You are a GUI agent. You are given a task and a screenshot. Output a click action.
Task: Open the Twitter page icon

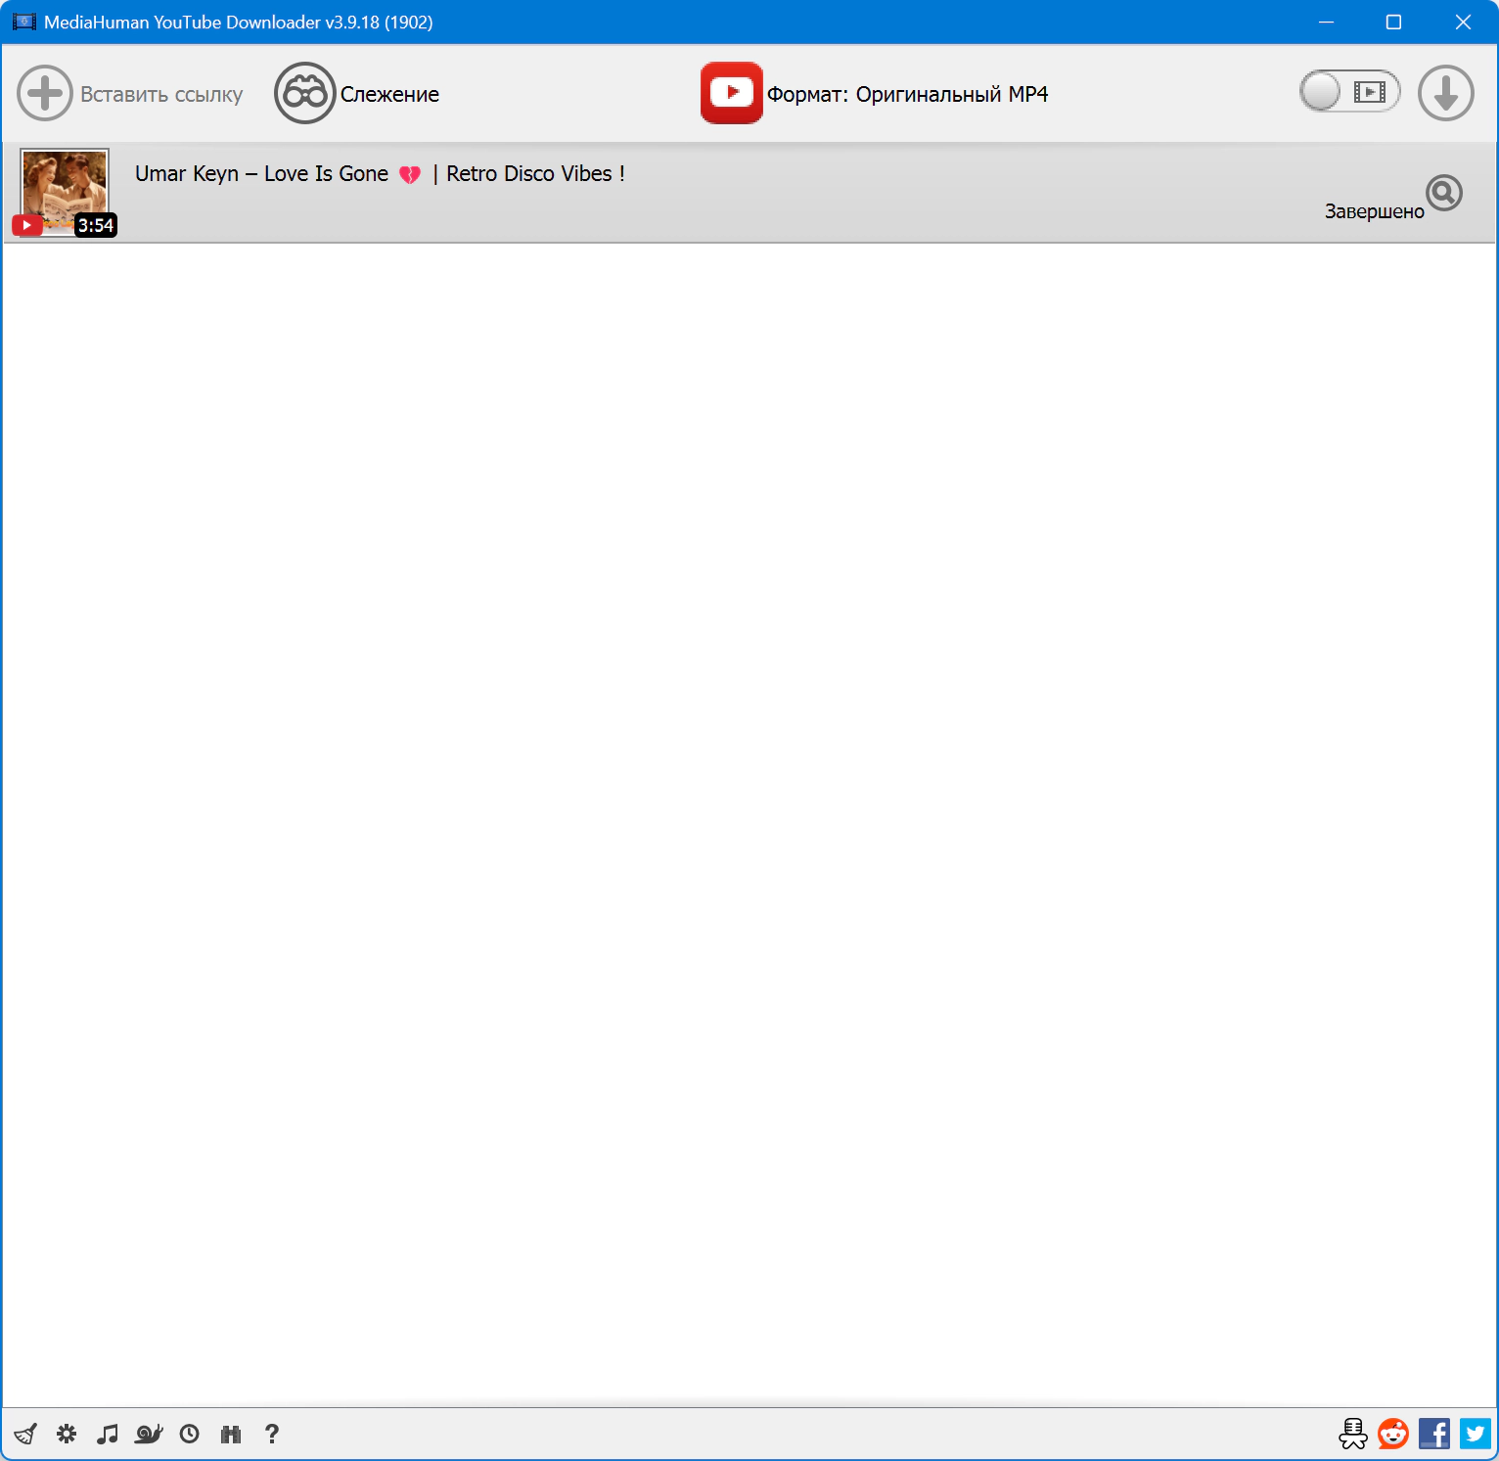[1476, 1434]
